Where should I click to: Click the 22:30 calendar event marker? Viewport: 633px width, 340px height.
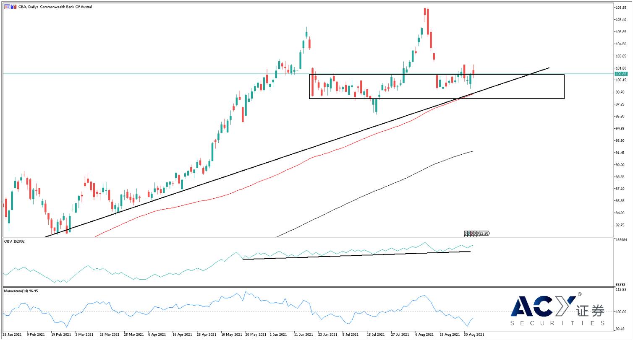coord(484,233)
